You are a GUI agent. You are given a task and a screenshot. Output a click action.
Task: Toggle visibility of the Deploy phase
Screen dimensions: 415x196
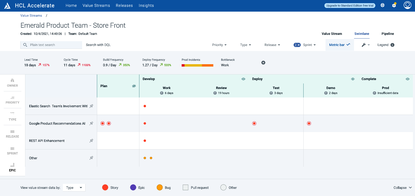[x=353, y=79]
